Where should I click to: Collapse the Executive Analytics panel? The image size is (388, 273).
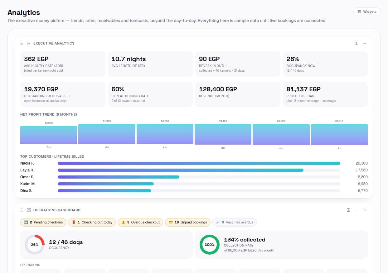365,43
